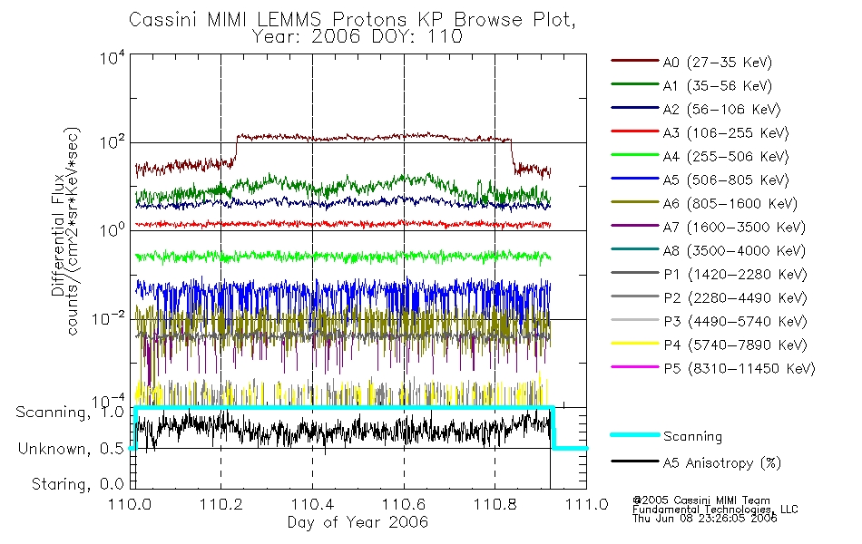This screenshot has width=862, height=544.
Task: Click the 110.0 x-axis tick label
Action: pyautogui.click(x=131, y=504)
